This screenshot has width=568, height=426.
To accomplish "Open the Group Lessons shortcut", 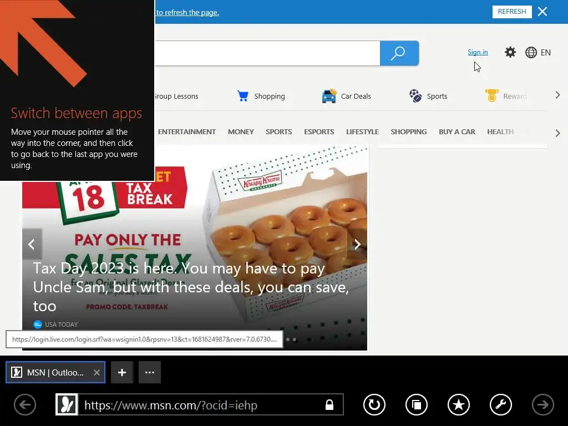I will click(176, 97).
